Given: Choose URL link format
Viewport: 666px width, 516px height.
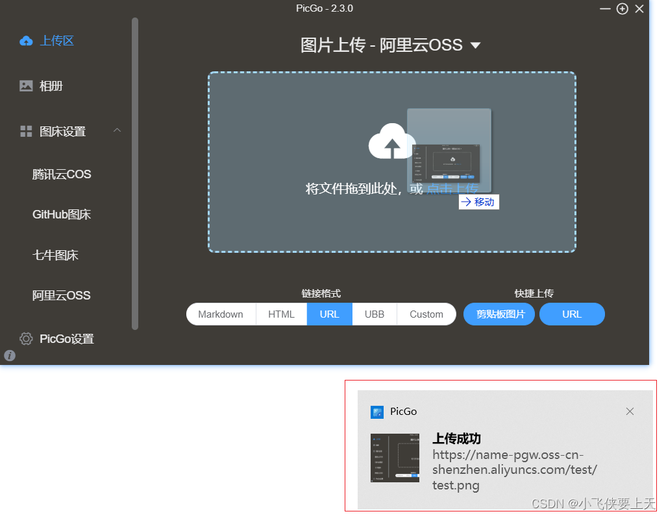Looking at the screenshot, I should 330,314.
